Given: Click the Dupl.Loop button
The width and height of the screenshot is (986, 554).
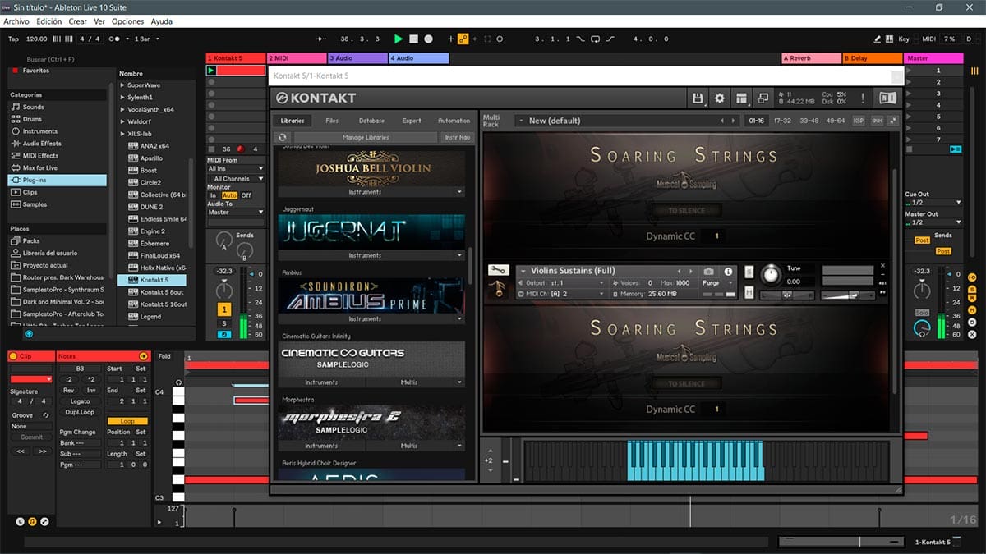Looking at the screenshot, I should click(81, 412).
